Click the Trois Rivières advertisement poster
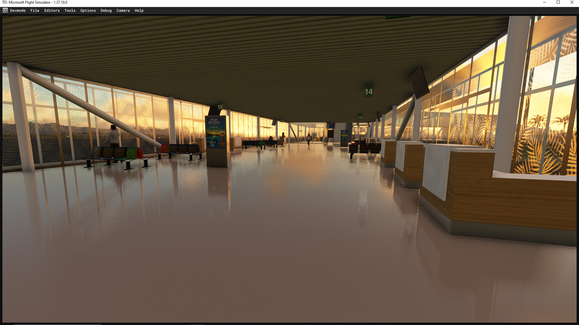 click(x=215, y=132)
